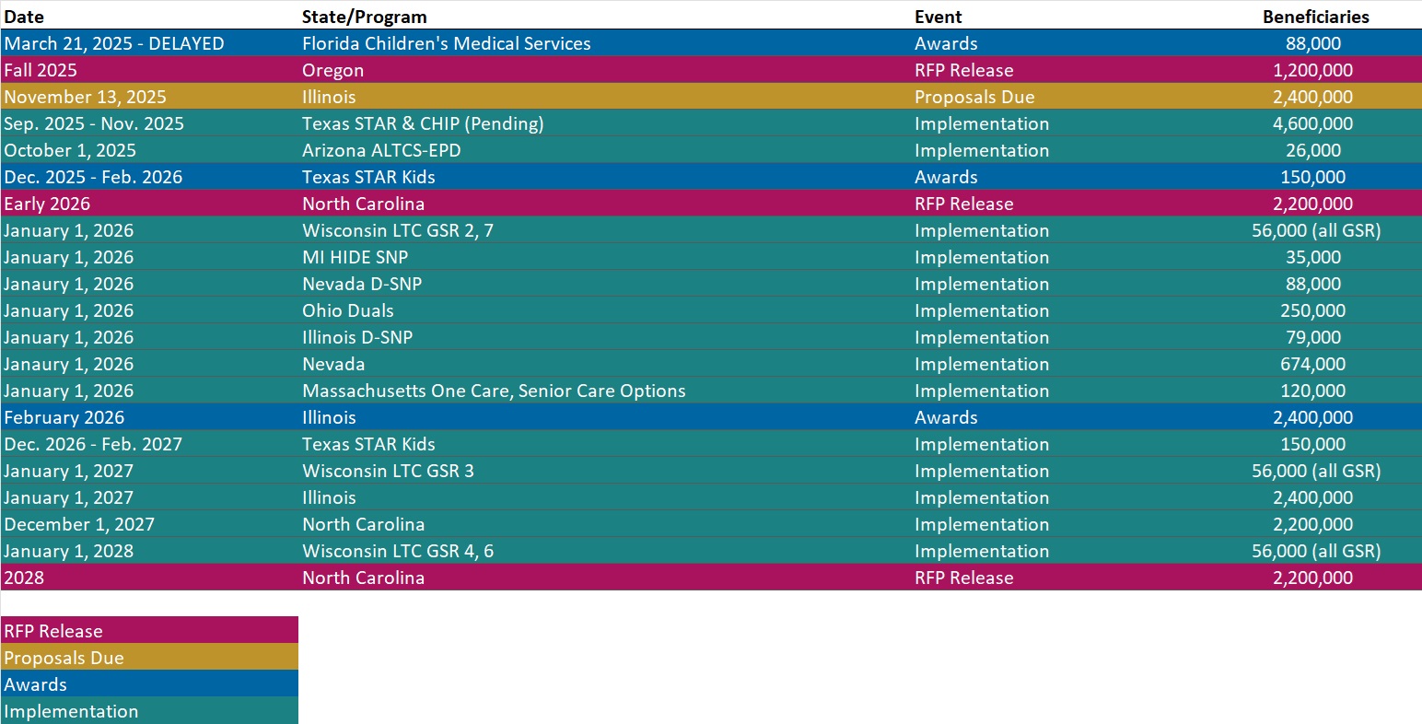Viewport: 1422px width, 724px height.
Task: Select the Proposals Due legend swatch
Action: coord(149,657)
